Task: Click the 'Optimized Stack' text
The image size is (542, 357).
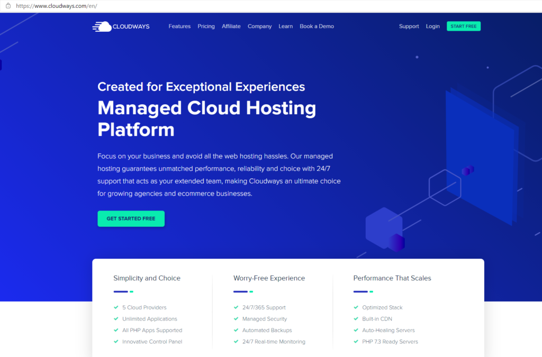Action: (382, 307)
